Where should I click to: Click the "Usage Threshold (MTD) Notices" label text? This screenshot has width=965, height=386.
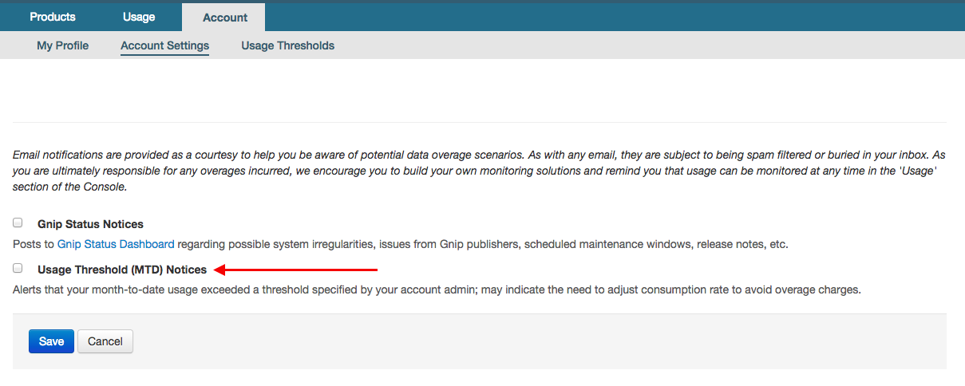coord(122,270)
